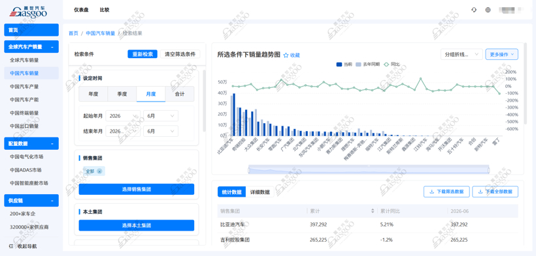The image size is (536, 256).
Task: Open customer service headset icon
Action: pyautogui.click(x=474, y=10)
